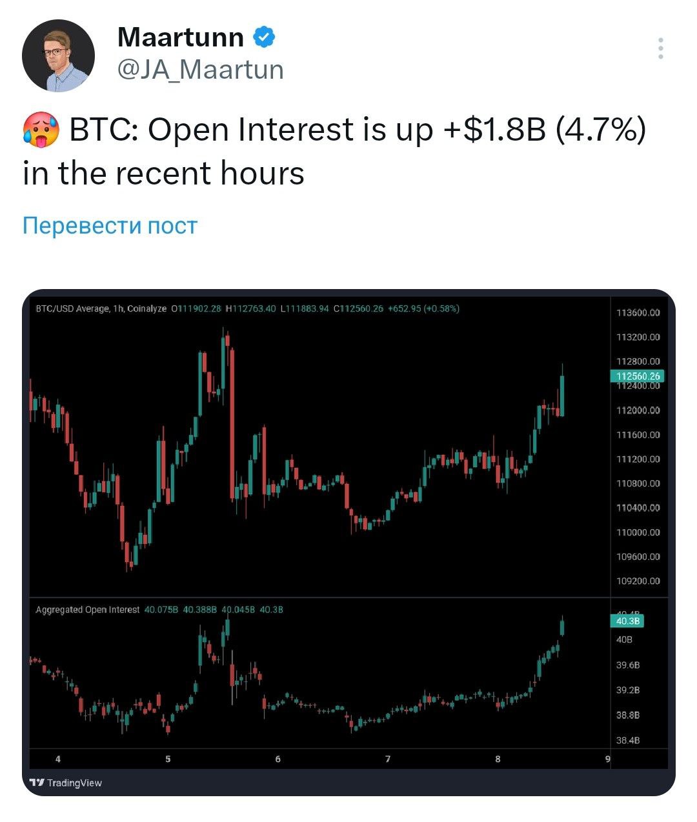This screenshot has height=822, width=697.
Task: Open the @JA_Maartun handle
Action: pyautogui.click(x=201, y=70)
